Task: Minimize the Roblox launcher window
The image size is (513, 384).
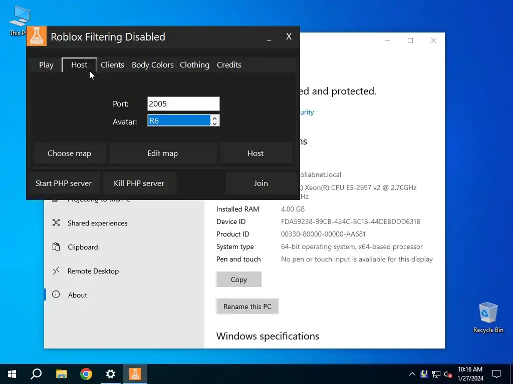Action: point(269,38)
